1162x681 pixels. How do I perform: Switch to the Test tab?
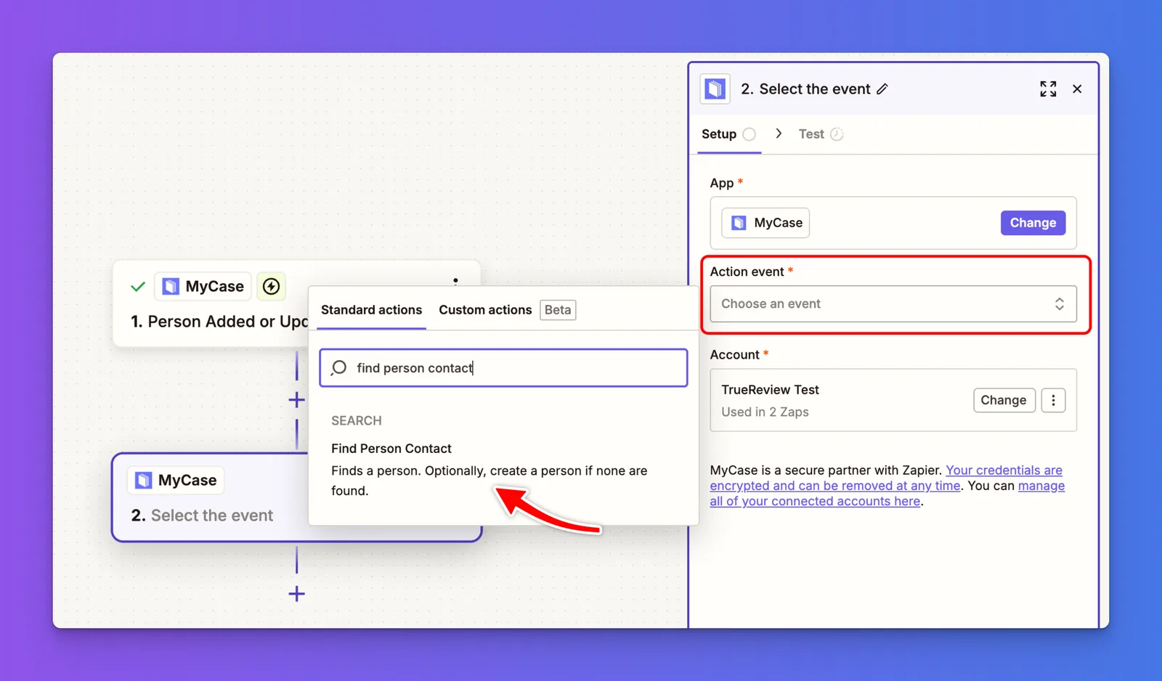click(821, 134)
